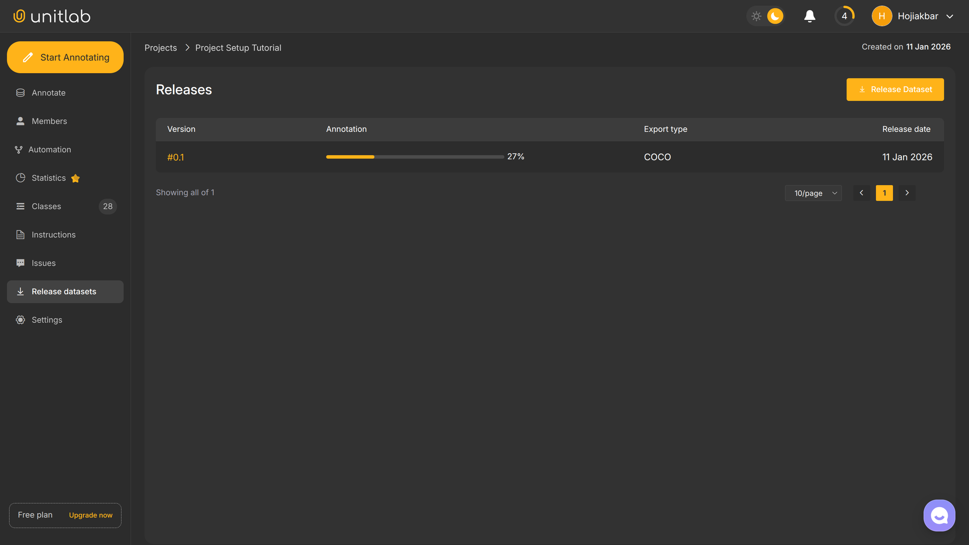This screenshot has width=969, height=545.
Task: Open the Classes list
Action: point(46,206)
